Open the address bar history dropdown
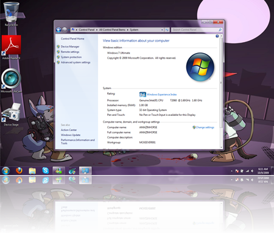The width and height of the screenshot is (274, 233). pyautogui.click(x=162, y=30)
